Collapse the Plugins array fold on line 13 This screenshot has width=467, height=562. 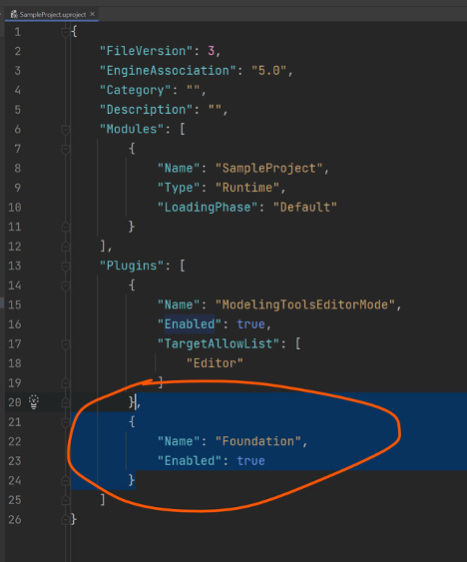point(65,267)
